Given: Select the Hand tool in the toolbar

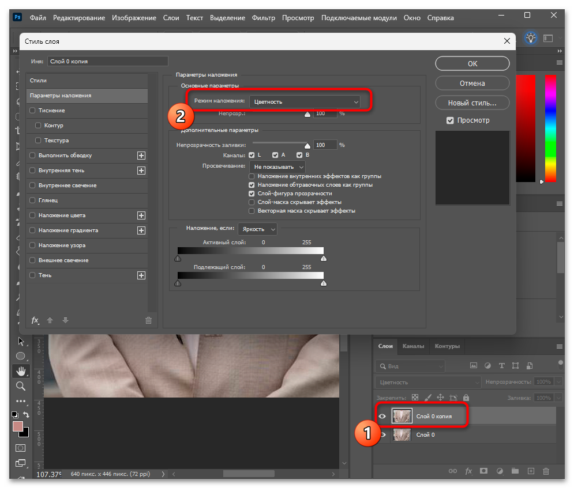Looking at the screenshot, I should pos(21,371).
